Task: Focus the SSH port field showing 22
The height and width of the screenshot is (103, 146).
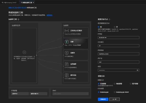Action: [x=119, y=46]
